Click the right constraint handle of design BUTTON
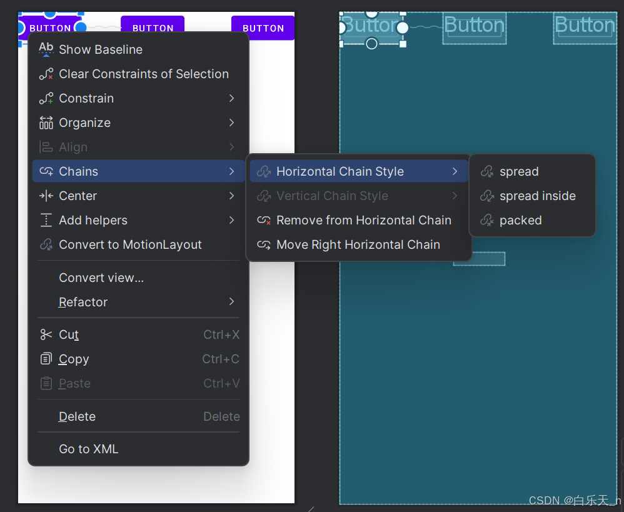The height and width of the screenshot is (512, 624). (81, 27)
